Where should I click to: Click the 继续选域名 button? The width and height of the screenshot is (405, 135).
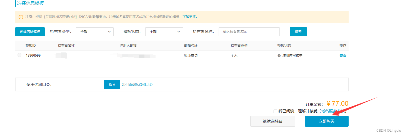[x=272, y=121]
